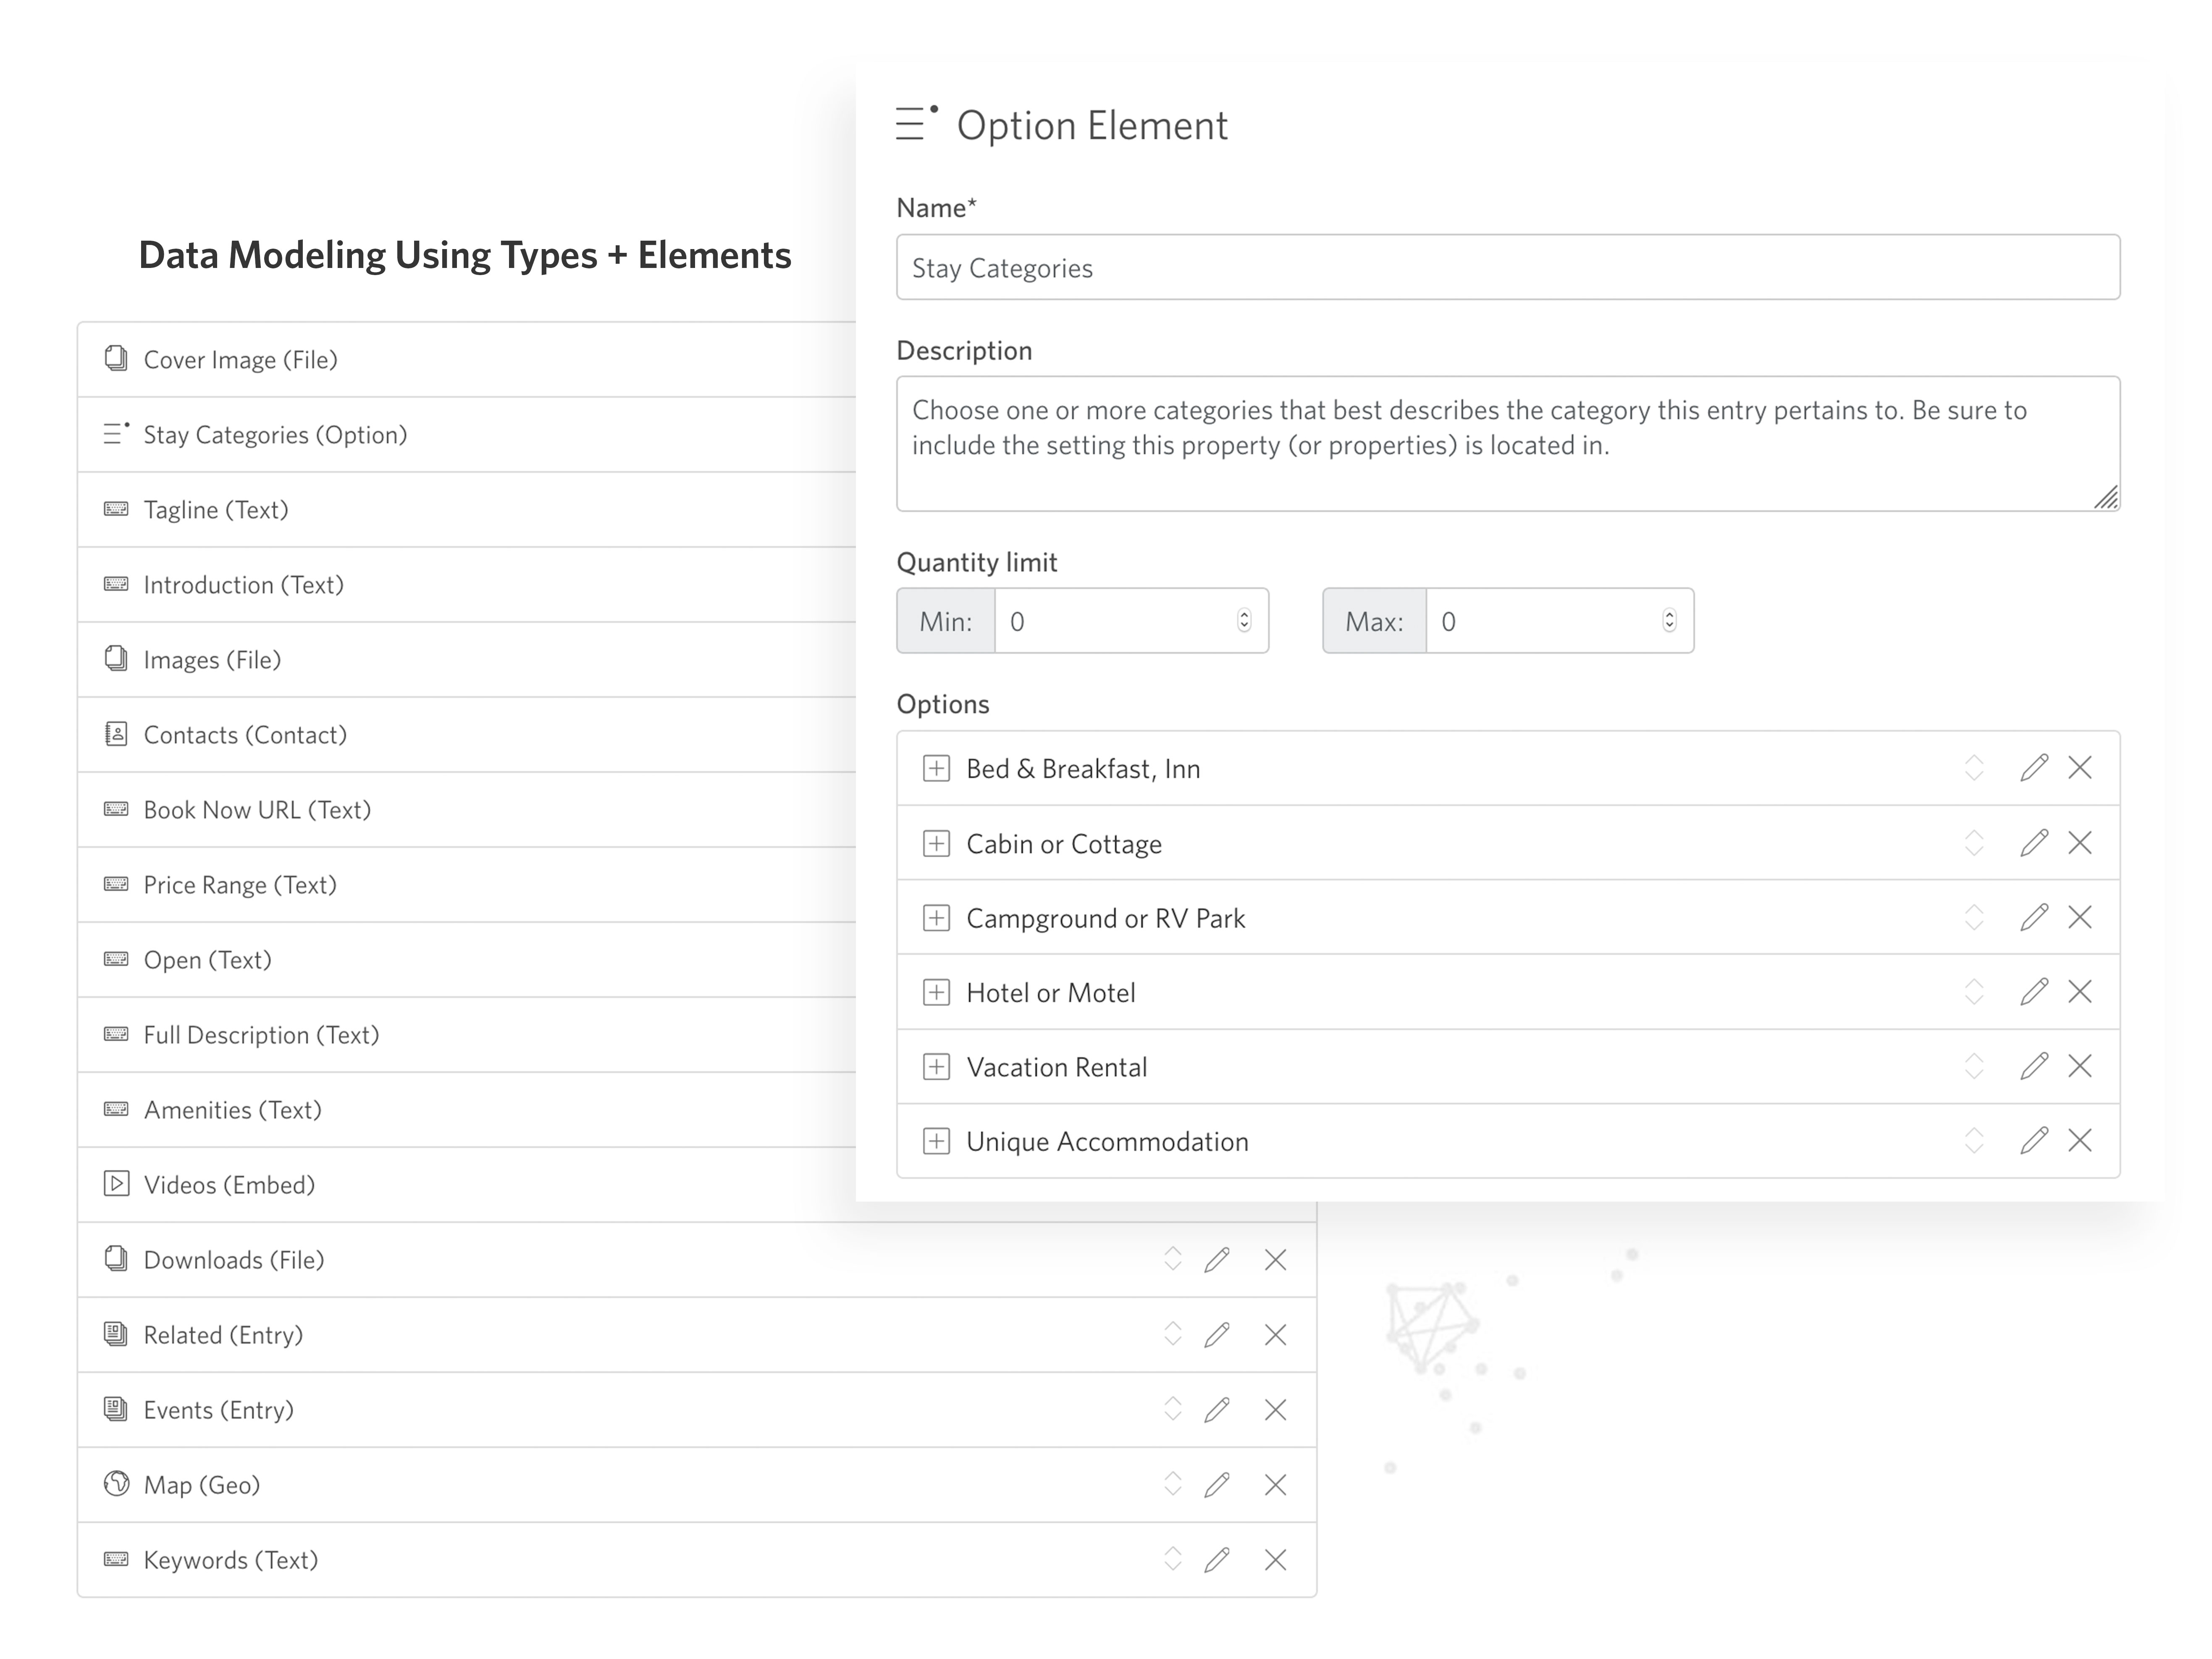Select the Book Now URL (Text) row
2212x1659 pixels.
point(467,810)
